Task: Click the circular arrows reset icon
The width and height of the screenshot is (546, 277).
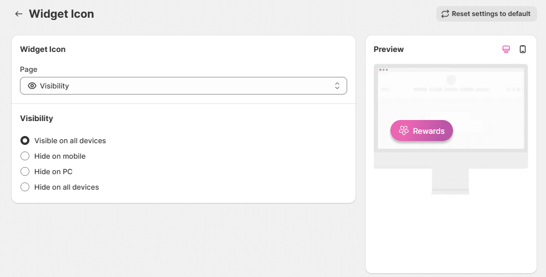Action: point(445,14)
